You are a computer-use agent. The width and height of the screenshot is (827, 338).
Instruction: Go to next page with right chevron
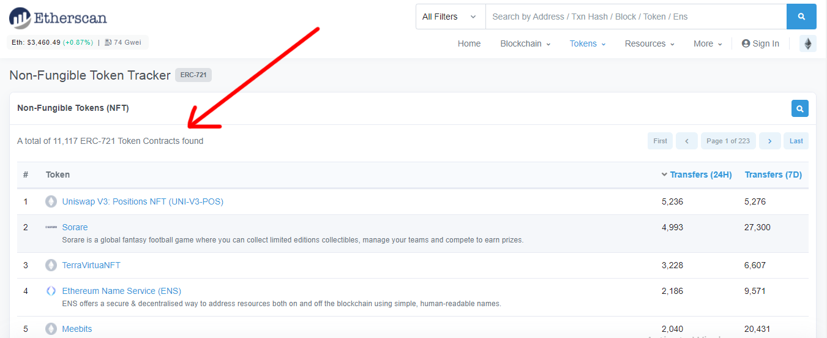point(770,141)
